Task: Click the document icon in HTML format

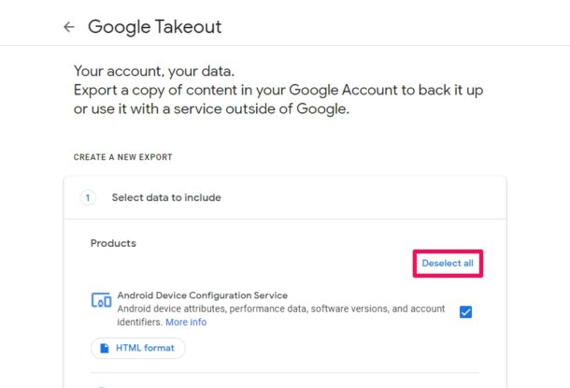Action: point(104,348)
